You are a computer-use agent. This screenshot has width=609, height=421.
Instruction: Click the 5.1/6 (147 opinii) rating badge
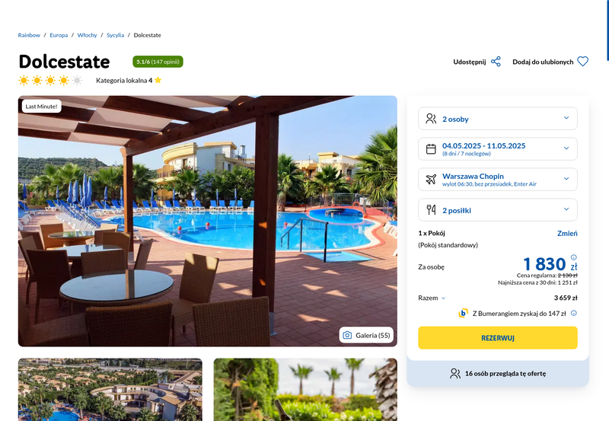coord(158,62)
